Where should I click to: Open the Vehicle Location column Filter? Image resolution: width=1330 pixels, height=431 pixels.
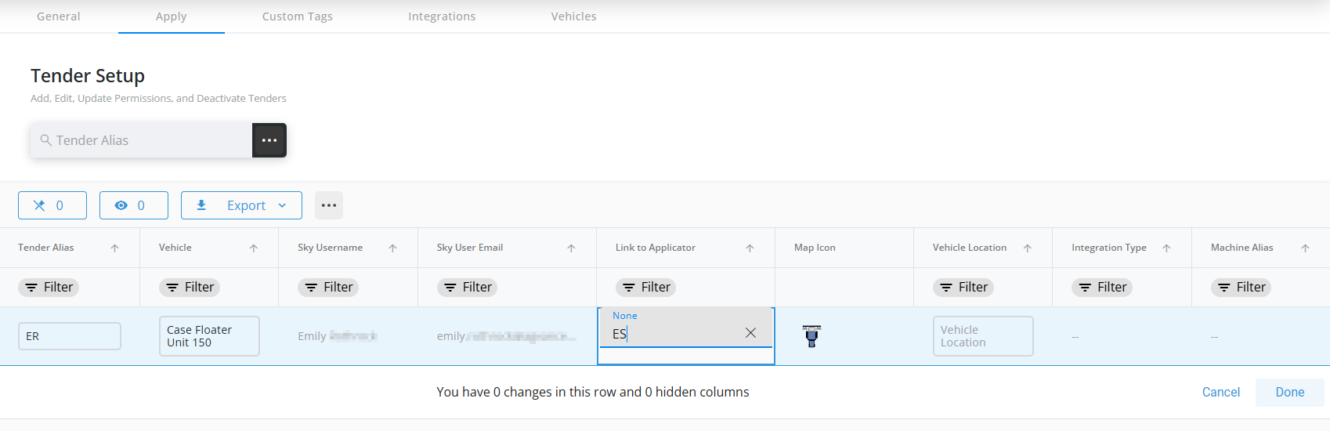[963, 288]
